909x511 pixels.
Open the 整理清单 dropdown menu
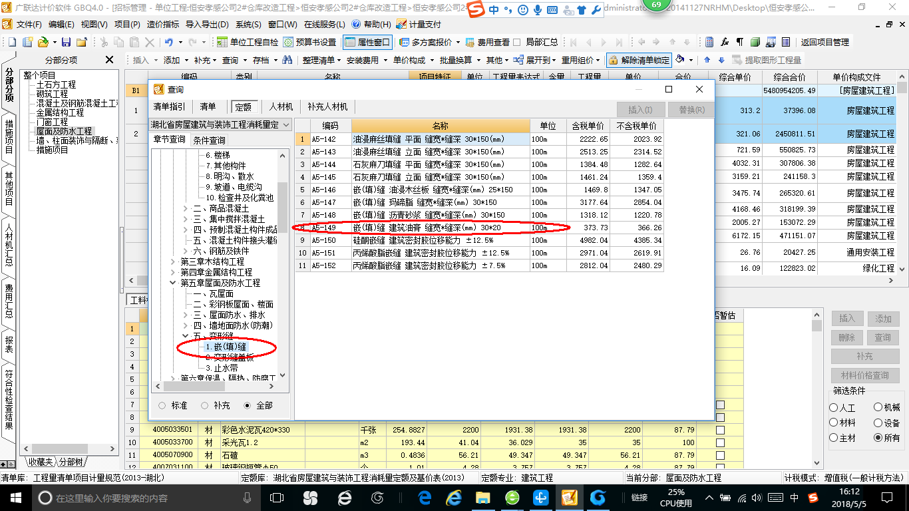[322, 60]
